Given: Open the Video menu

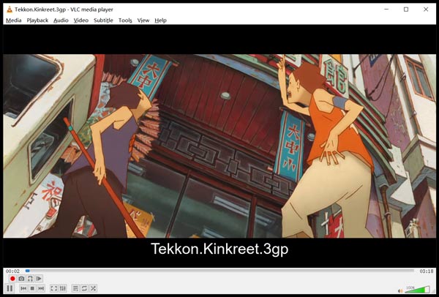Looking at the screenshot, I should (x=81, y=20).
